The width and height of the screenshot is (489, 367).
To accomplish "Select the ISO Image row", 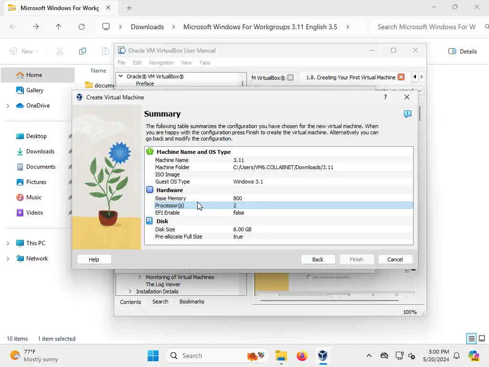I will [x=283, y=174].
